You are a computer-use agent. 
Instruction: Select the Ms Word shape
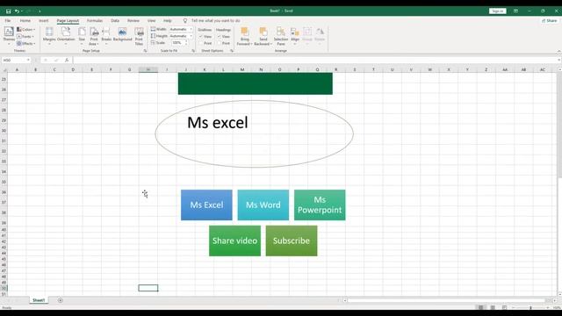pos(263,205)
